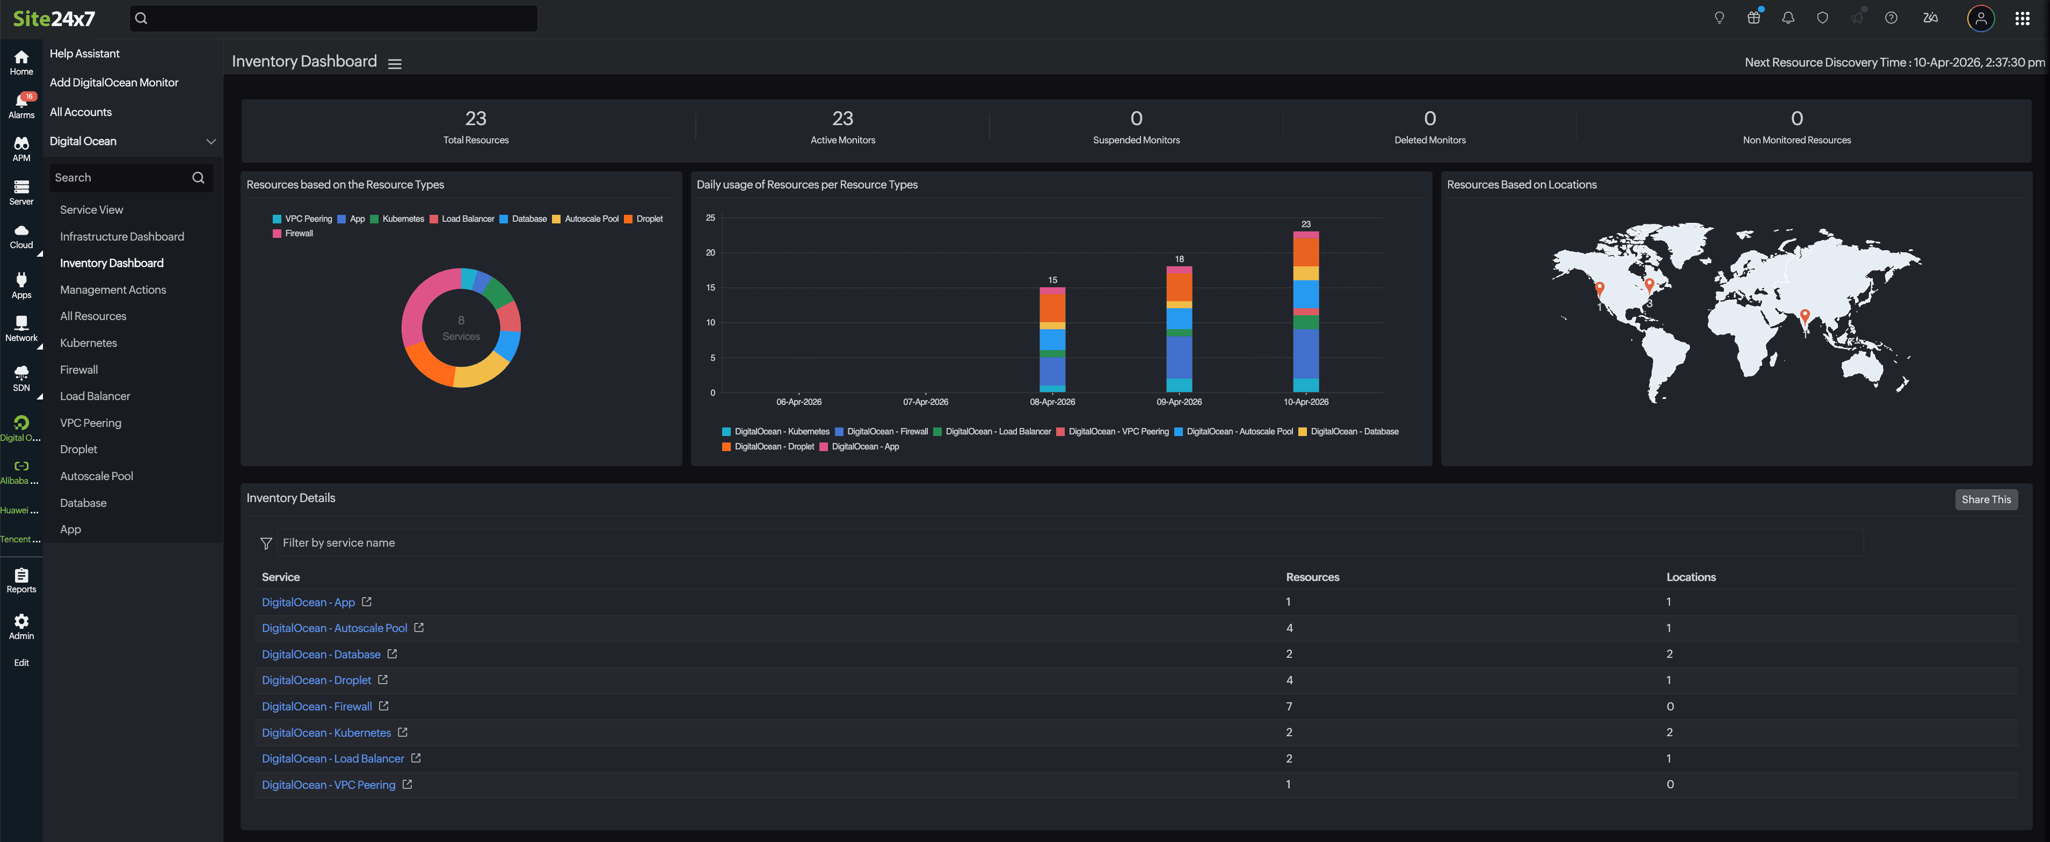
Task: Collapse the Digital Ocean section
Action: (211, 141)
